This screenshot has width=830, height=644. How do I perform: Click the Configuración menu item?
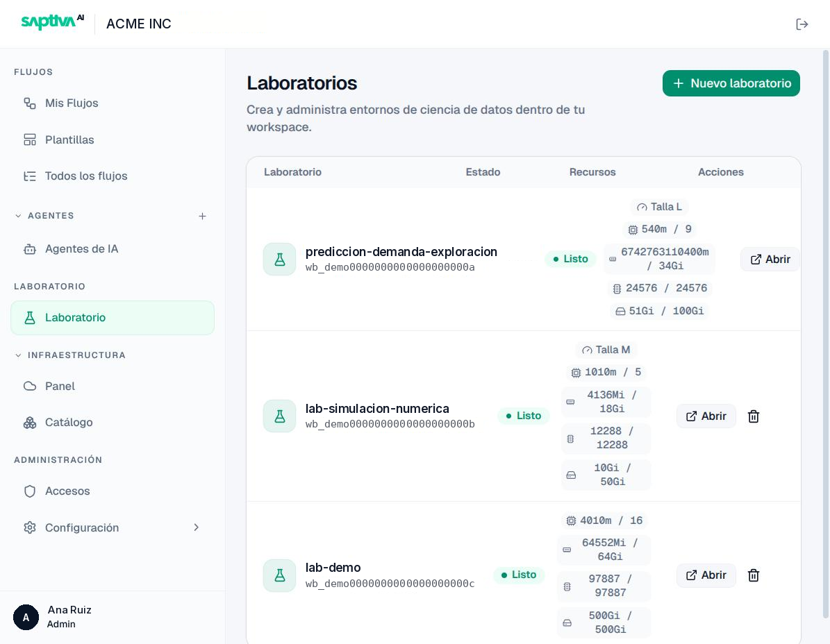113,527
